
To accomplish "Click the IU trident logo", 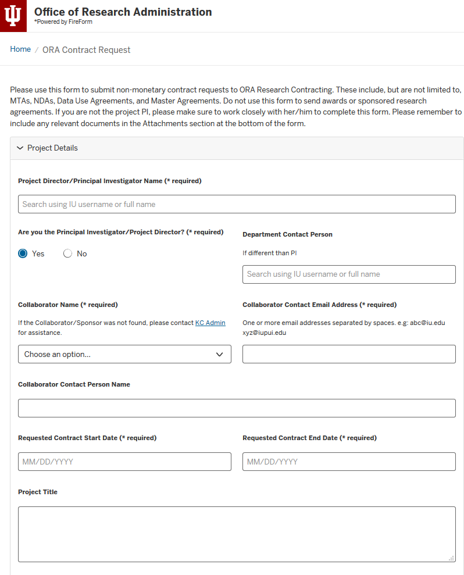I will pyautogui.click(x=13, y=16).
